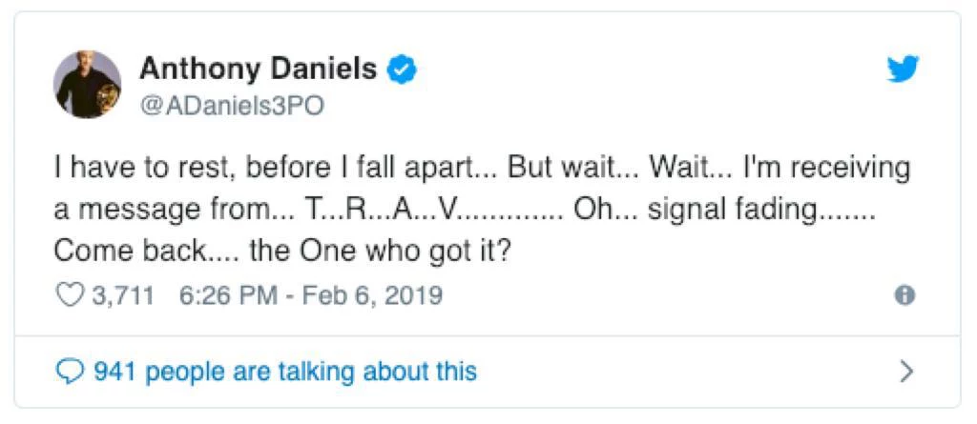Click the 3,711 likes count
The height and width of the screenshot is (424, 977).
[123, 294]
